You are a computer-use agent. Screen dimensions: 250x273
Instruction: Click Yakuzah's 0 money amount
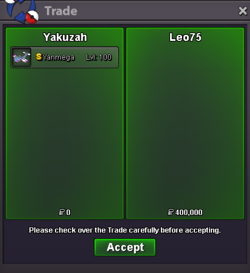click(x=68, y=212)
